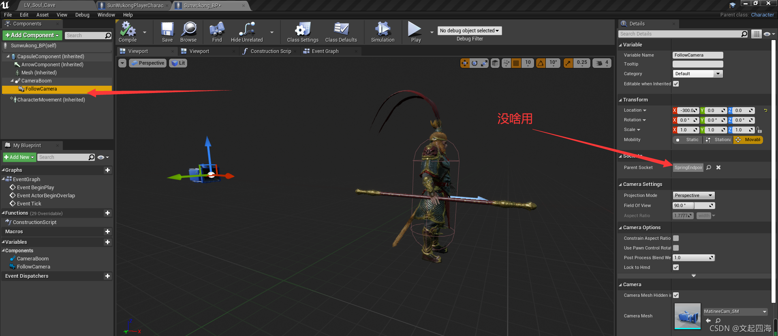Image resolution: width=778 pixels, height=336 pixels.
Task: Open Class Defaults
Action: tap(341, 32)
